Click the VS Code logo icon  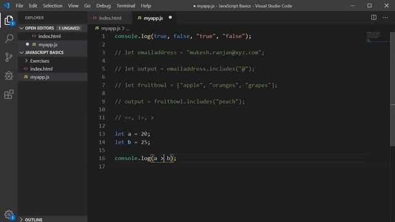[7, 6]
